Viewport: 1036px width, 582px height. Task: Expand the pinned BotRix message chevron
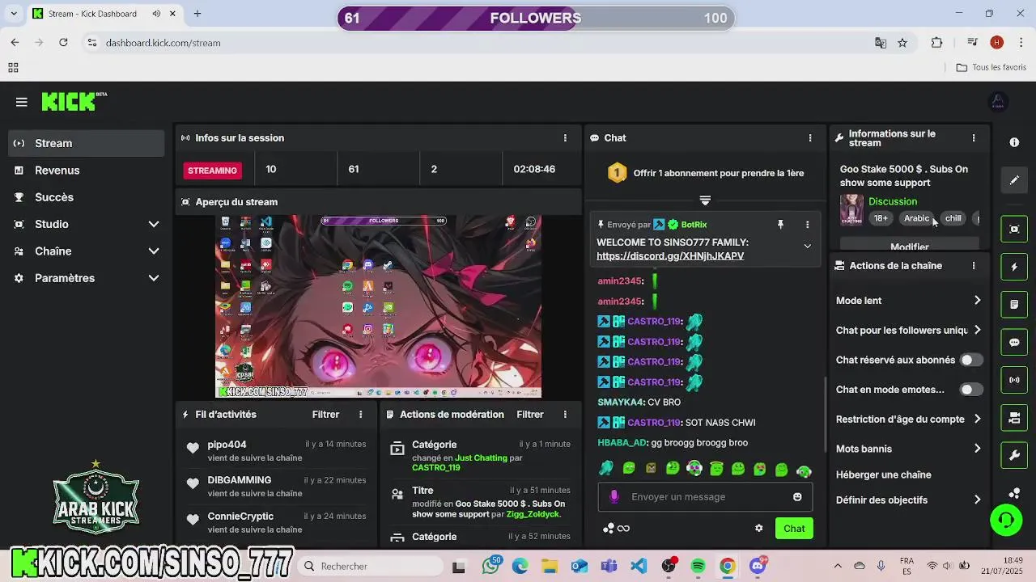tap(807, 246)
